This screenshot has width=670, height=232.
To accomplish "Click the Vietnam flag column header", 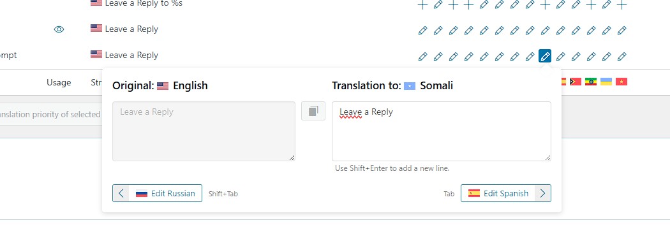I will click(622, 82).
